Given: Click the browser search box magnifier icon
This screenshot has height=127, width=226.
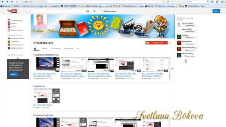Looking at the screenshot, I should pyautogui.click(x=208, y=2).
